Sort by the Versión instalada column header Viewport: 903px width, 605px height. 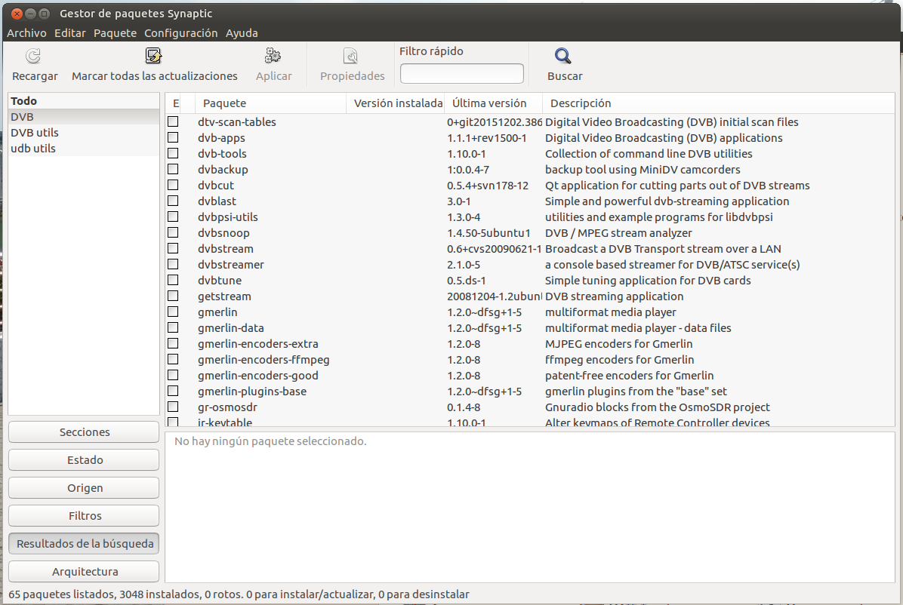pyautogui.click(x=396, y=103)
